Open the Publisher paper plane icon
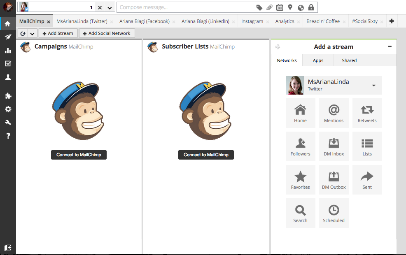 coord(8,37)
